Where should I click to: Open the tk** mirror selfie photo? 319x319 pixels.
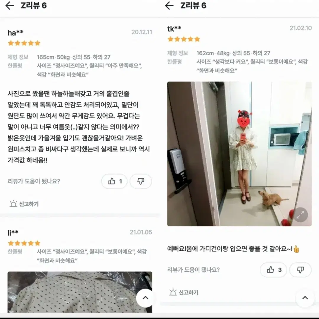pos(239,154)
